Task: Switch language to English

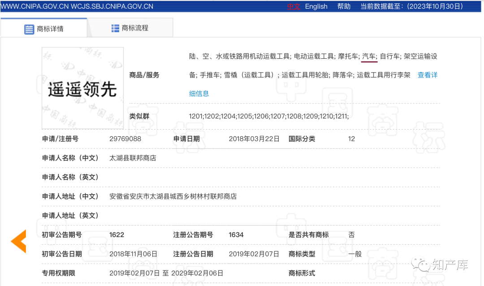Action: click(316, 6)
